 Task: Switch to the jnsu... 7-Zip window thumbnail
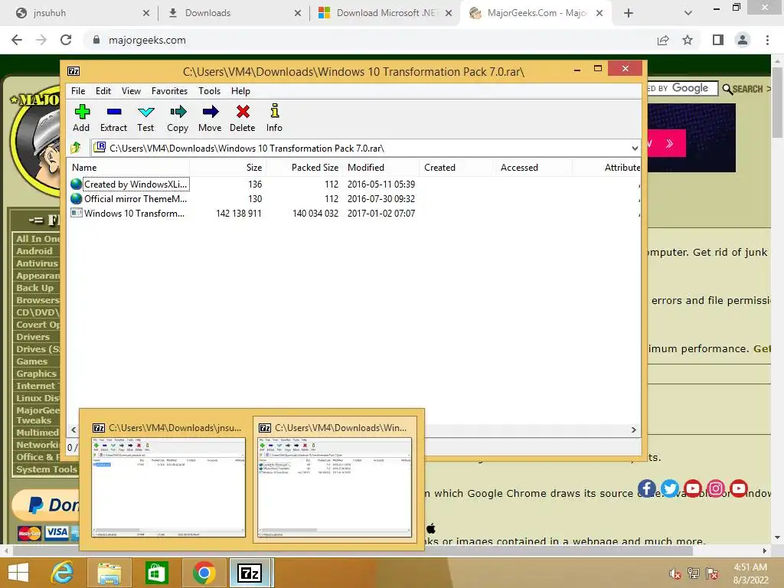click(168, 481)
